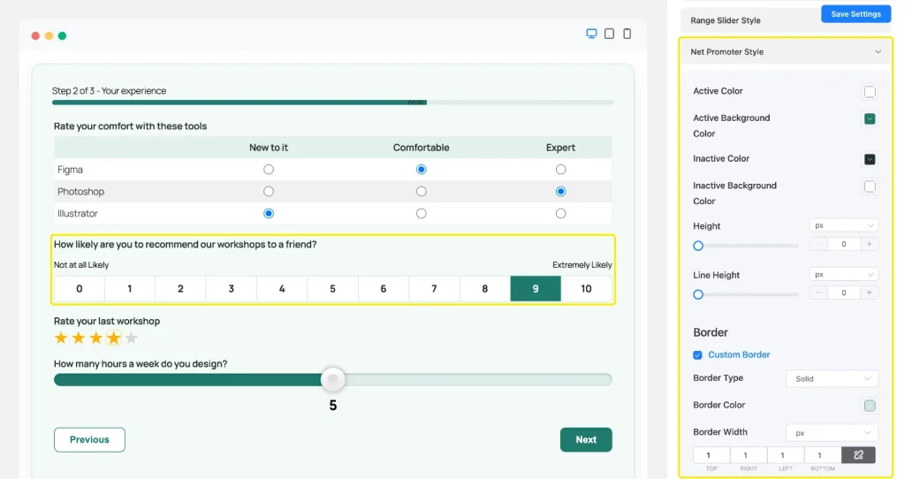Choose score 0 on recommendation scale
This screenshot has width=905, height=479.
[x=80, y=289]
